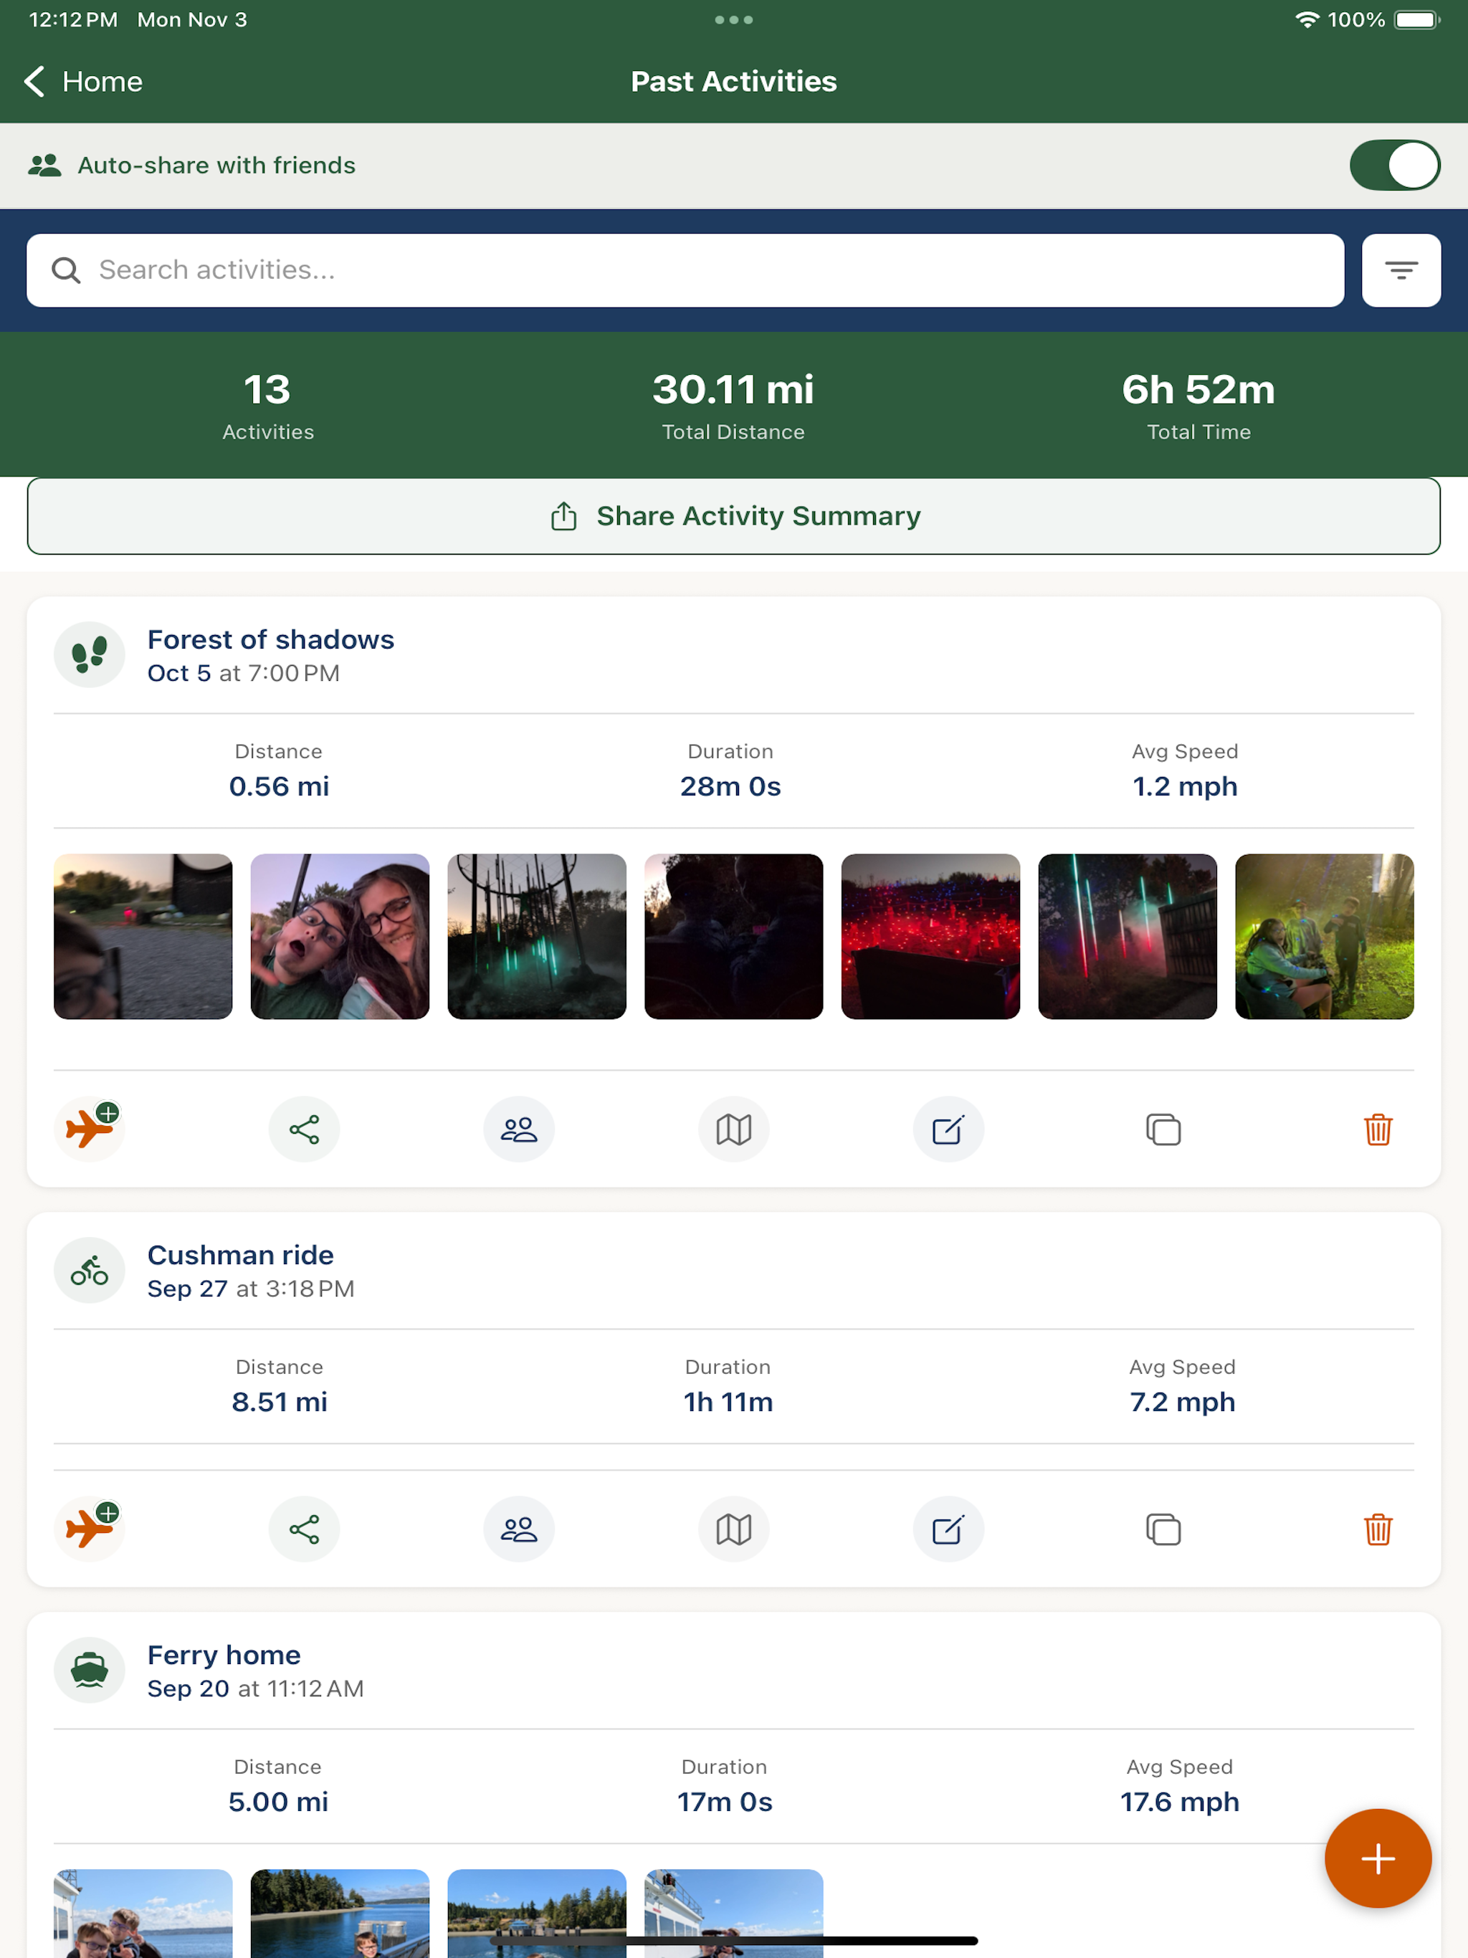Viewport: 1468px width, 1958px height.
Task: Tap the Search activities field
Action: pos(685,270)
